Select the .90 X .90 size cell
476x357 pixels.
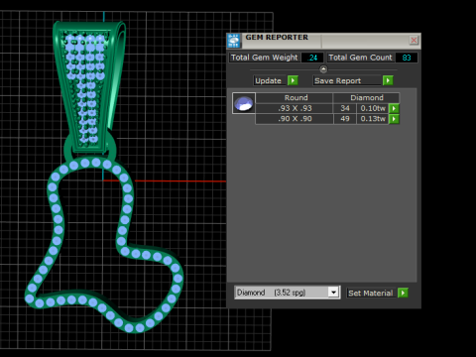coord(295,119)
